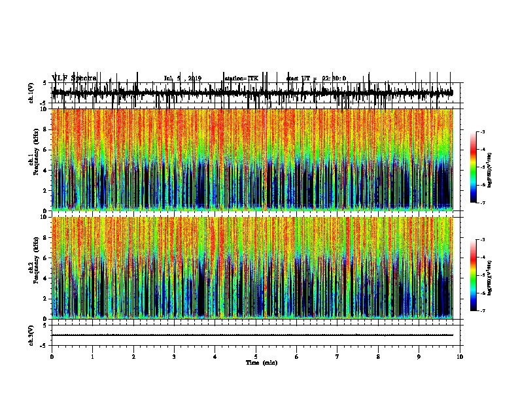
Task: Click the 2 kHz tick on ch.2 frequency axis
Action: coord(45,299)
